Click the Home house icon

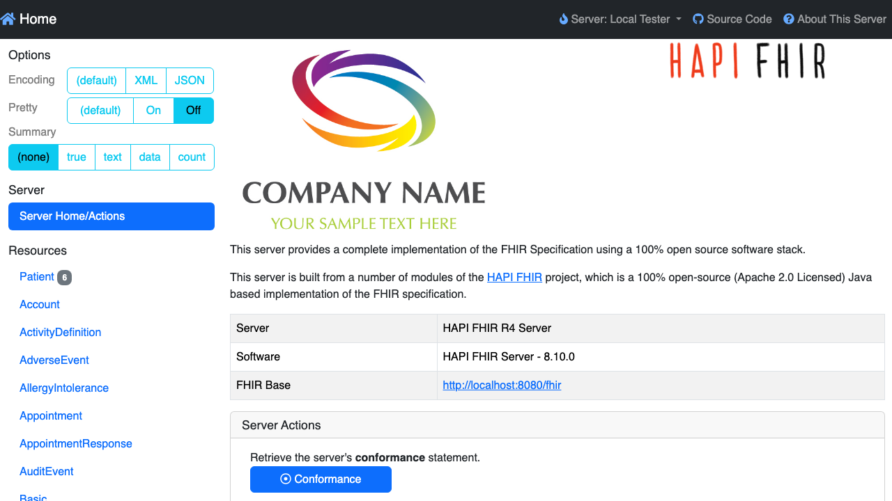pyautogui.click(x=8, y=19)
